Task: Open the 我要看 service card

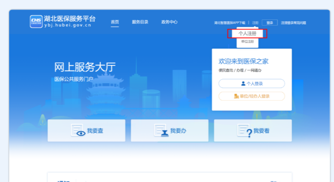Action: (x=253, y=130)
